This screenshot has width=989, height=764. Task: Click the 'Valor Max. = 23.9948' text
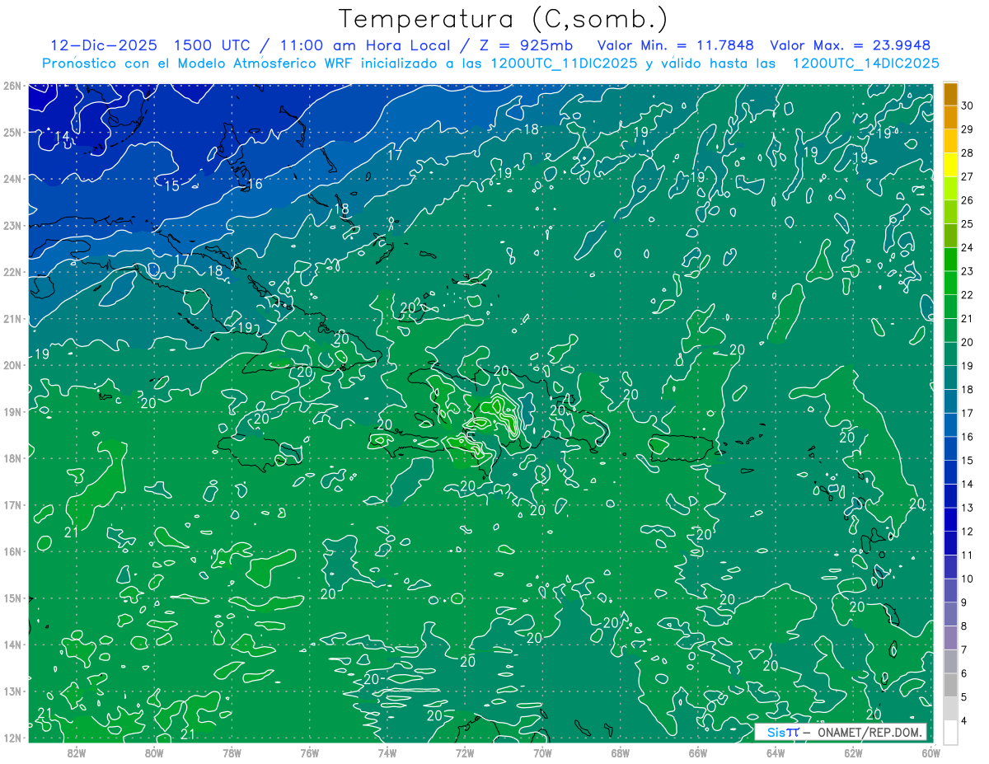click(x=850, y=45)
